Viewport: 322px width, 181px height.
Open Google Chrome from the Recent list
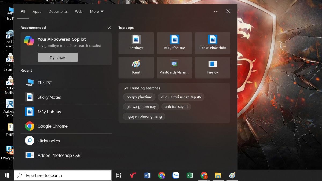(x=66, y=126)
